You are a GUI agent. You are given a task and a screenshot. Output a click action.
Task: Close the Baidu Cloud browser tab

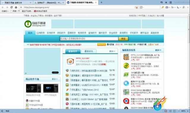[30, 3]
